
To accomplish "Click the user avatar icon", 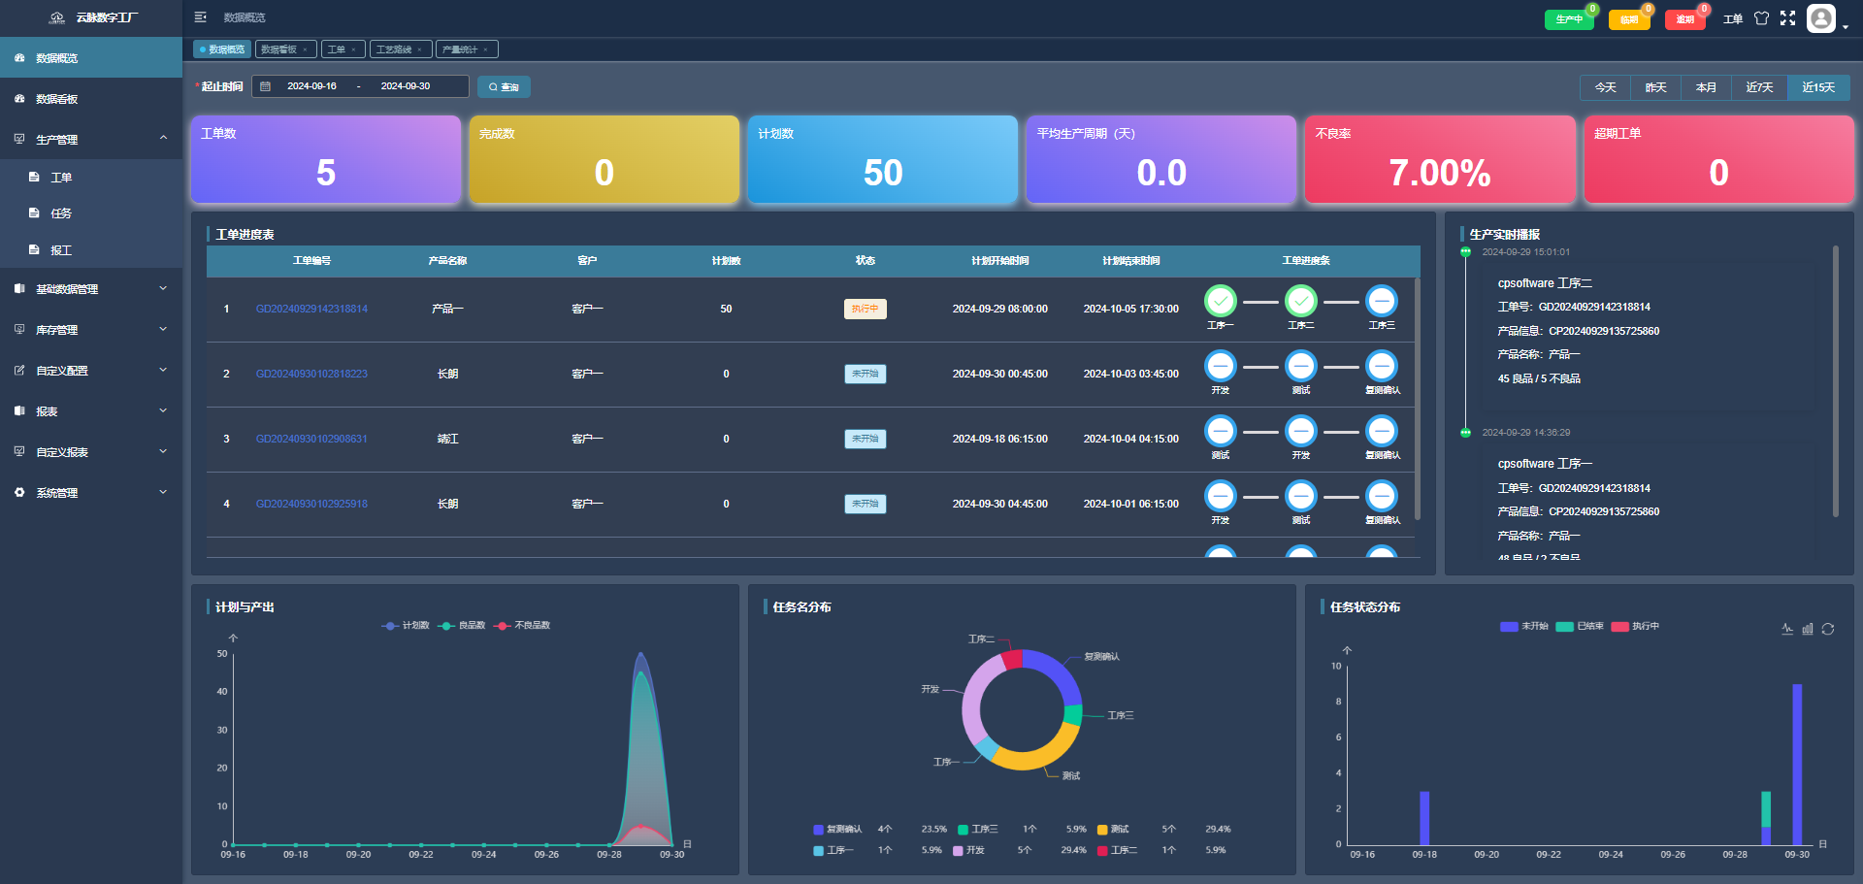I will 1821,18.
